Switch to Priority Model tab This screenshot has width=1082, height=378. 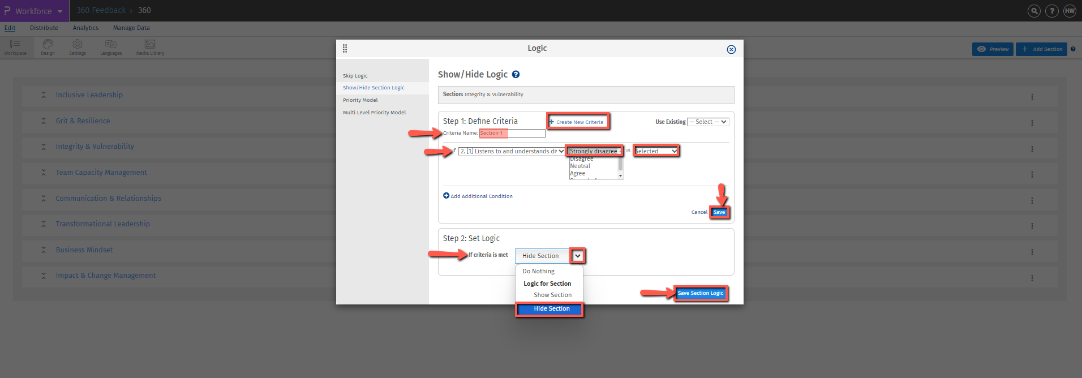click(x=360, y=100)
